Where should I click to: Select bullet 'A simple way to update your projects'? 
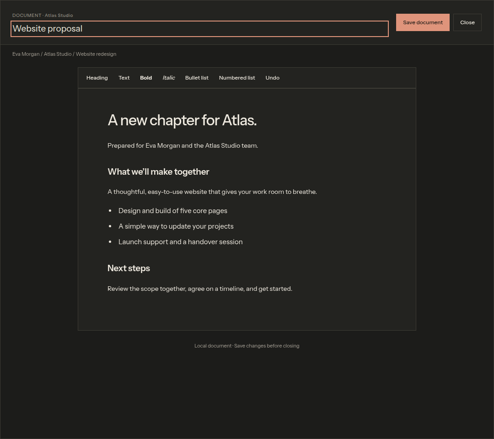pyautogui.click(x=176, y=226)
